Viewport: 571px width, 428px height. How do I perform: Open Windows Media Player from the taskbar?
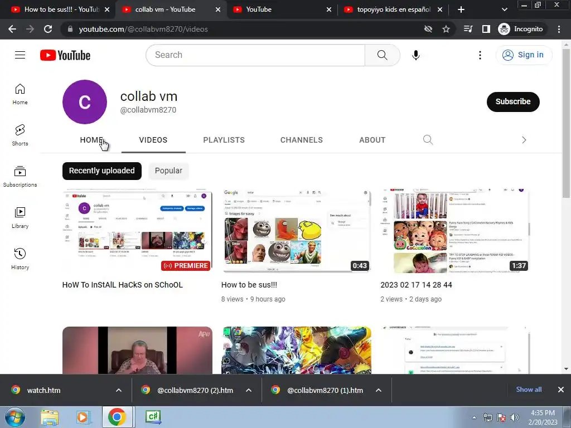click(x=83, y=417)
